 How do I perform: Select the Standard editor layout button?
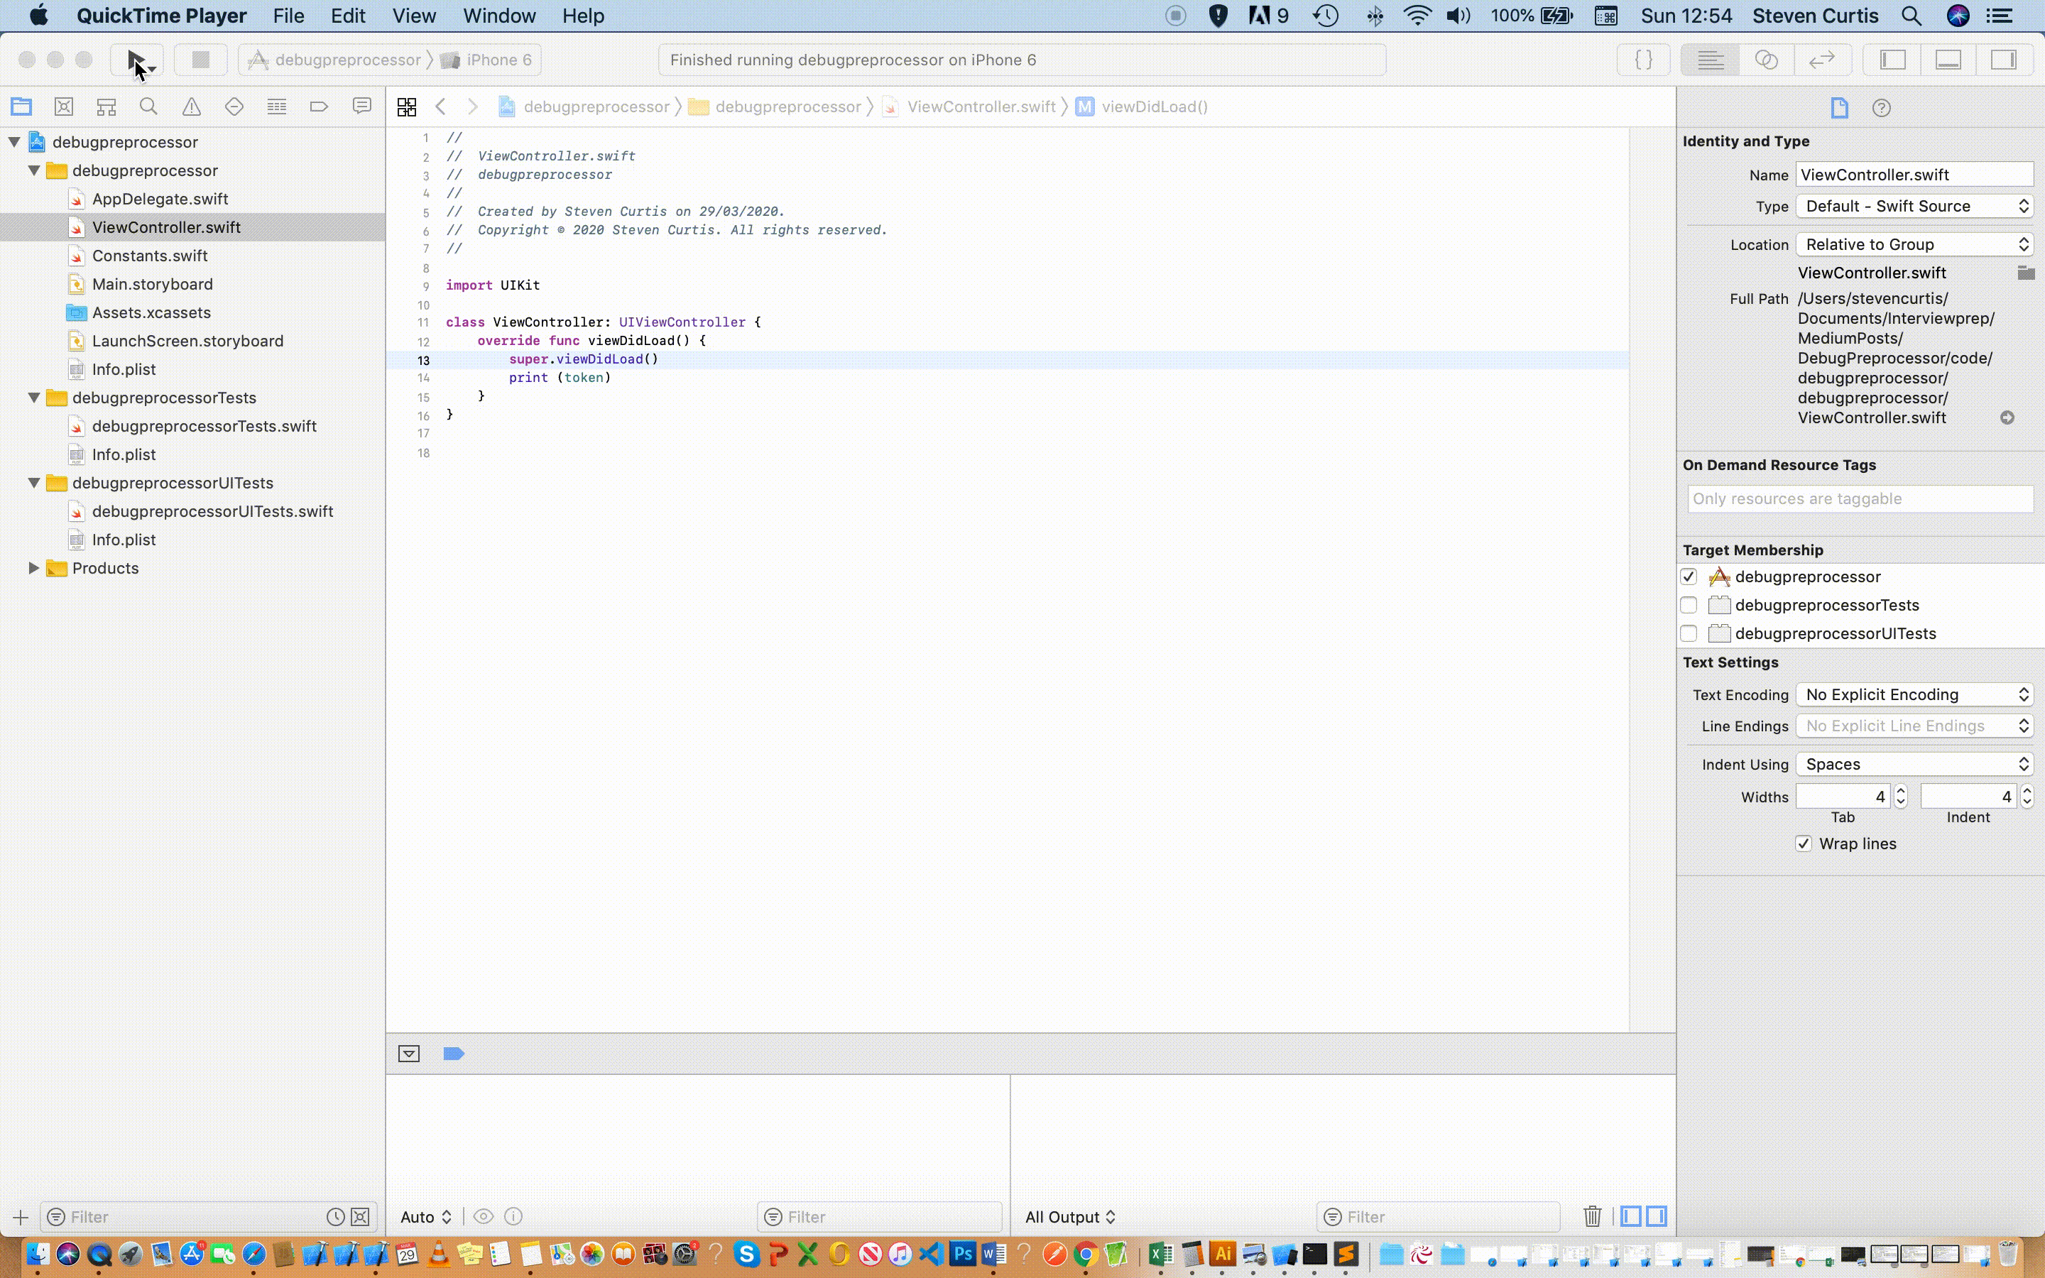click(x=1711, y=60)
